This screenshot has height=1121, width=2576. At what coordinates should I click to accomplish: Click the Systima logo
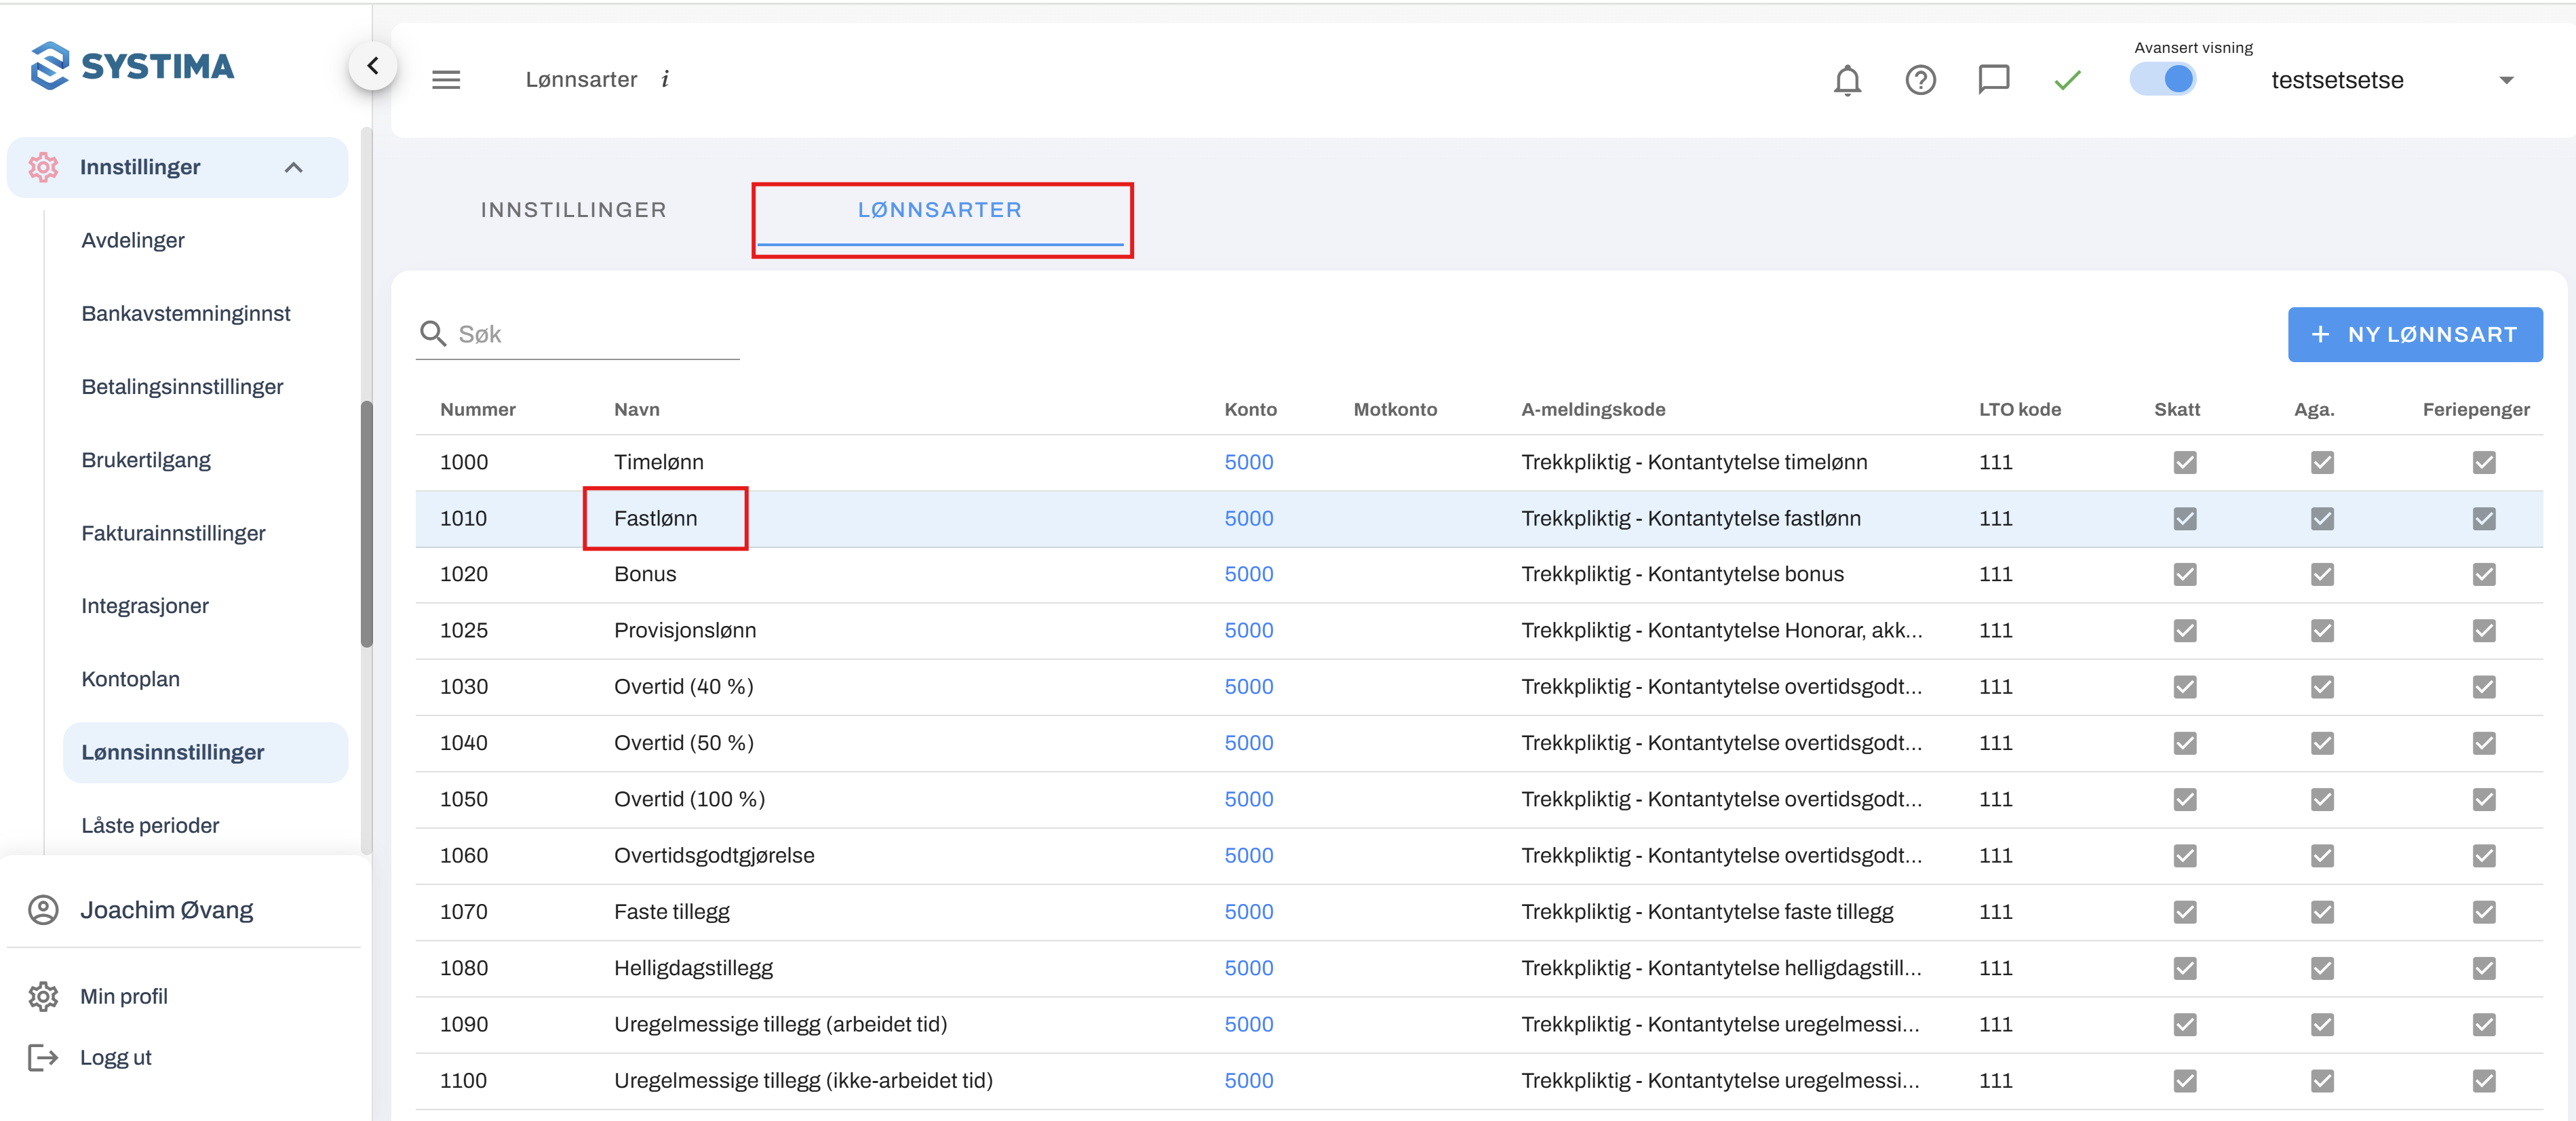coord(132,66)
